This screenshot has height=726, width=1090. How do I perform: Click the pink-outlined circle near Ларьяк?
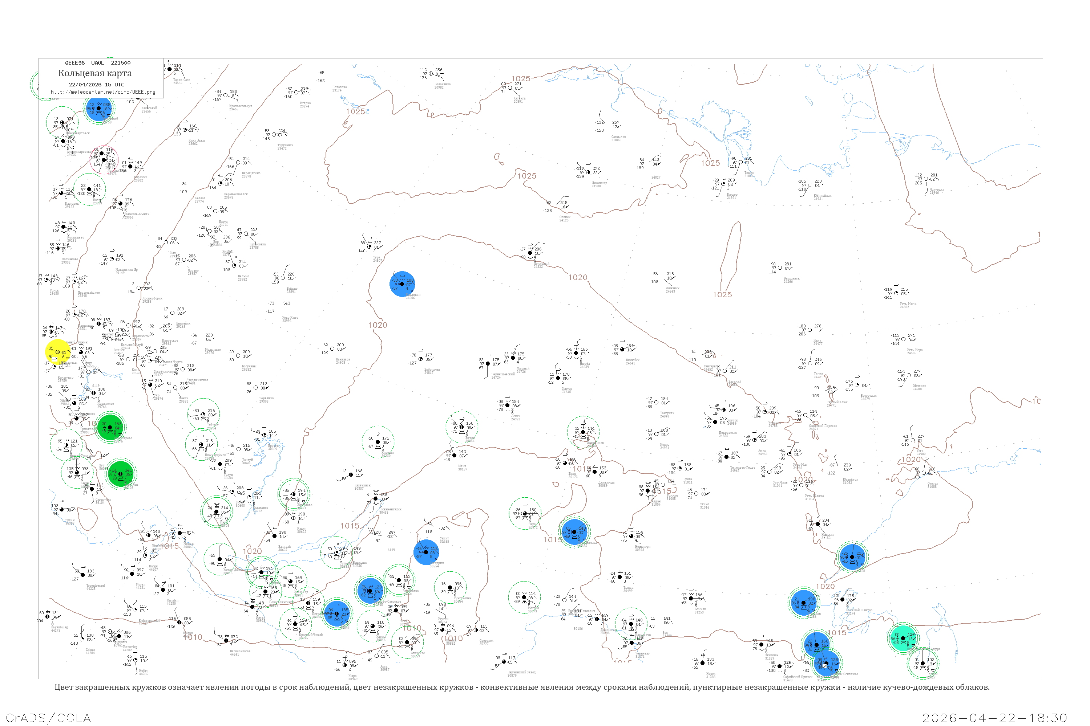(104, 160)
